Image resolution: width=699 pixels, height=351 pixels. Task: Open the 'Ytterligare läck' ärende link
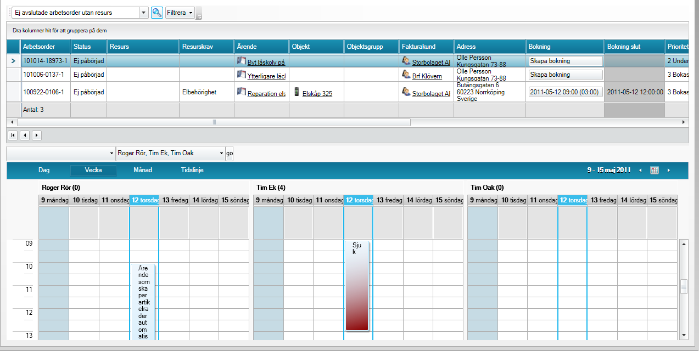266,76
